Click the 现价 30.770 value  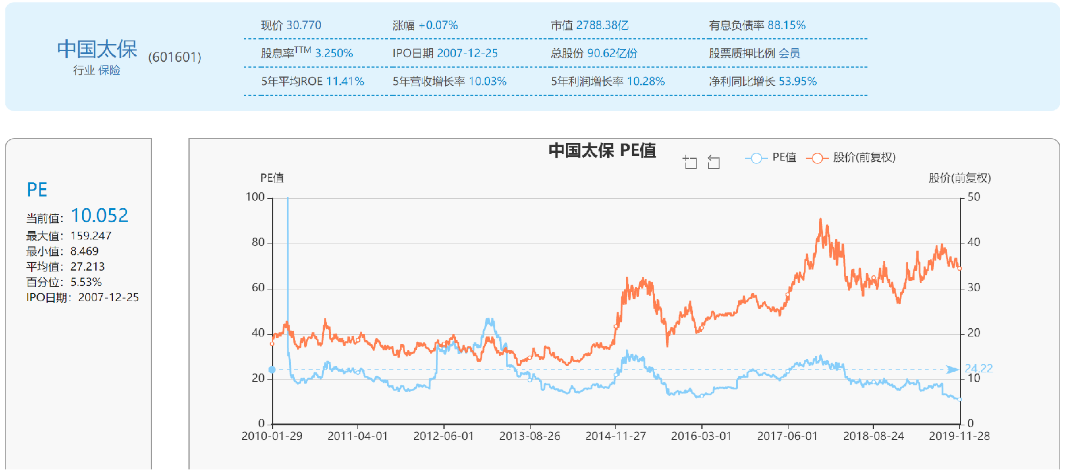coord(304,25)
